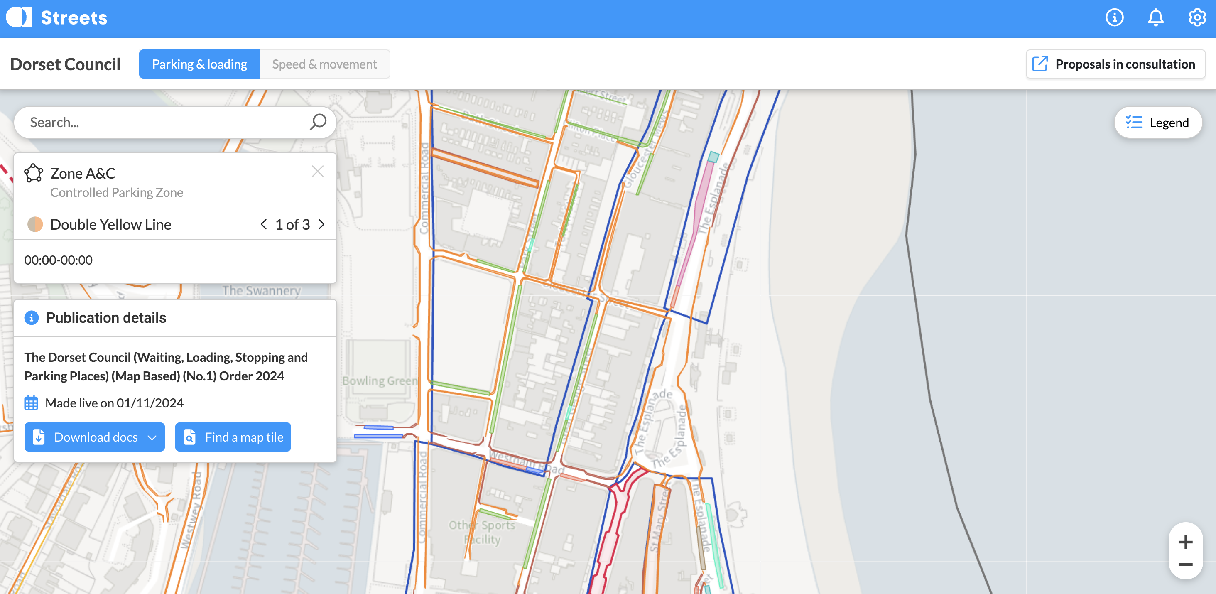The image size is (1216, 594).
Task: Open Proposals in consultation
Action: click(x=1115, y=64)
